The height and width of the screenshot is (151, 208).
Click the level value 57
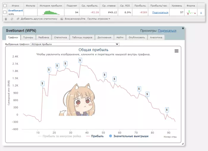(182, 12)
